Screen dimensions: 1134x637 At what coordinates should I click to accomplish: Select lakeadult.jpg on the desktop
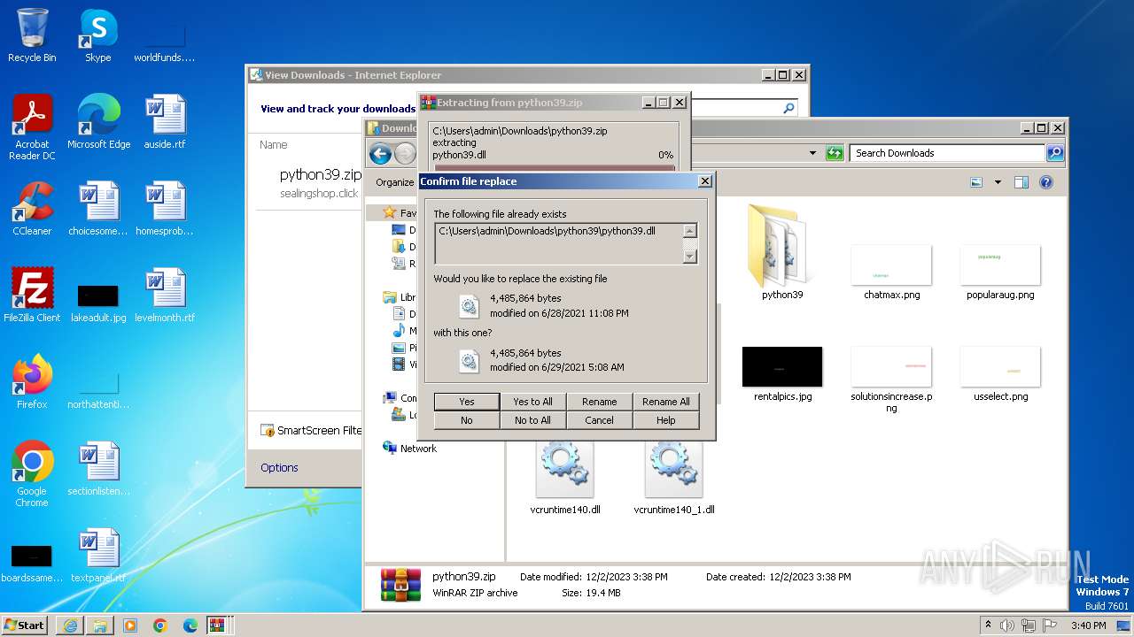pos(98,301)
